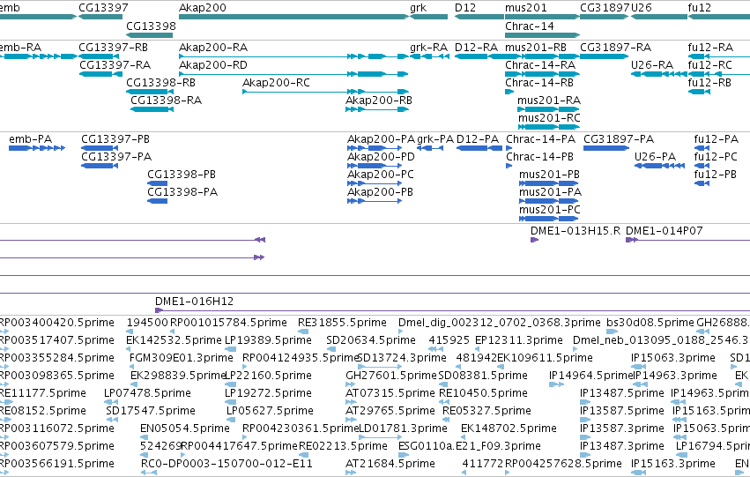Open the mus201 gene label
The image size is (750, 477).
coord(525,8)
